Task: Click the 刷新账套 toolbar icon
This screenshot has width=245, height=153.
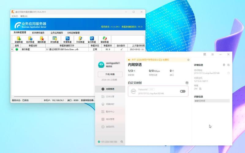Action: pyautogui.click(x=105, y=40)
